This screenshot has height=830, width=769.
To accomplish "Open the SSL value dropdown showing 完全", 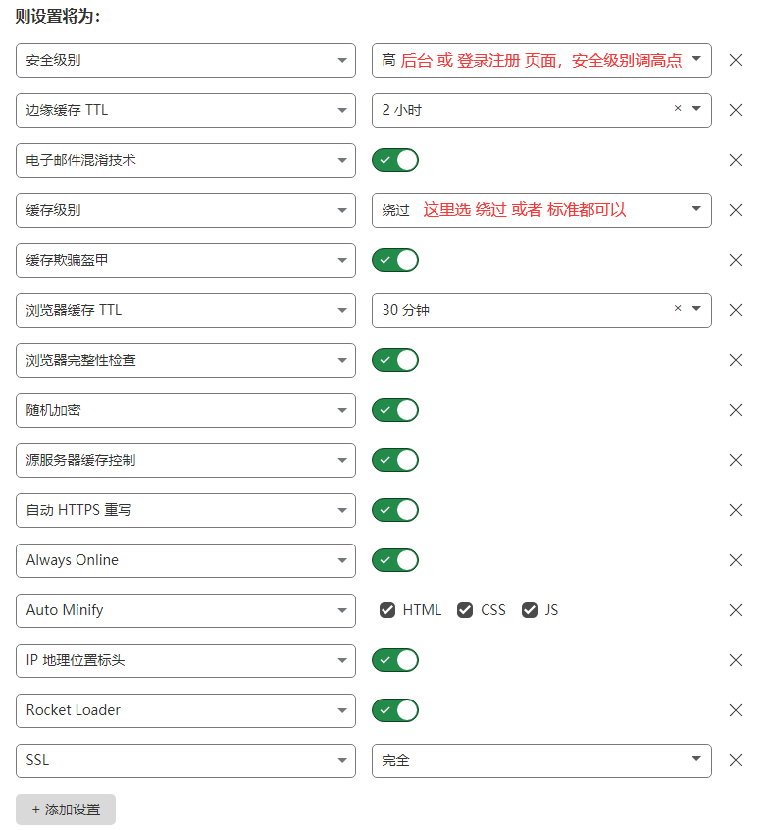I will 541,760.
